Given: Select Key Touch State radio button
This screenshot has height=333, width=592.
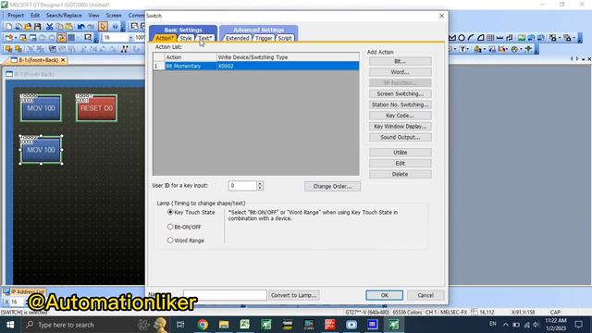Looking at the screenshot, I should (x=170, y=212).
